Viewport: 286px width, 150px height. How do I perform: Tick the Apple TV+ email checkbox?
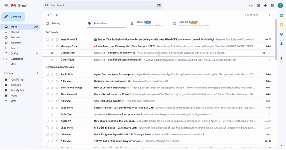coord(47,121)
